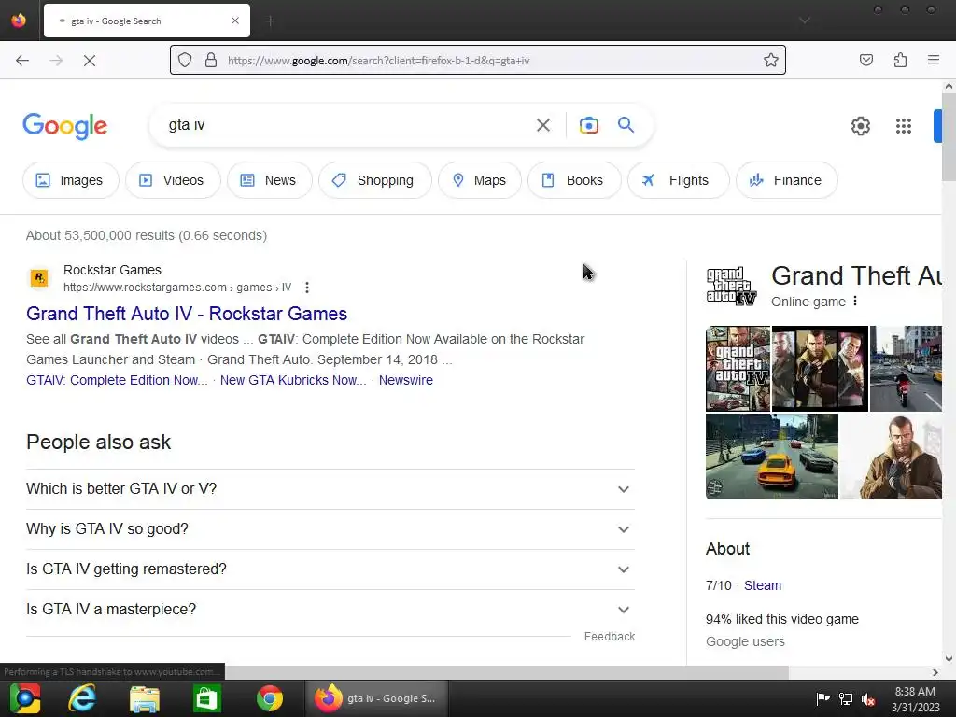Screen dimensions: 956x717
Task: Open the tracking protection shield icon
Action: 185,60
